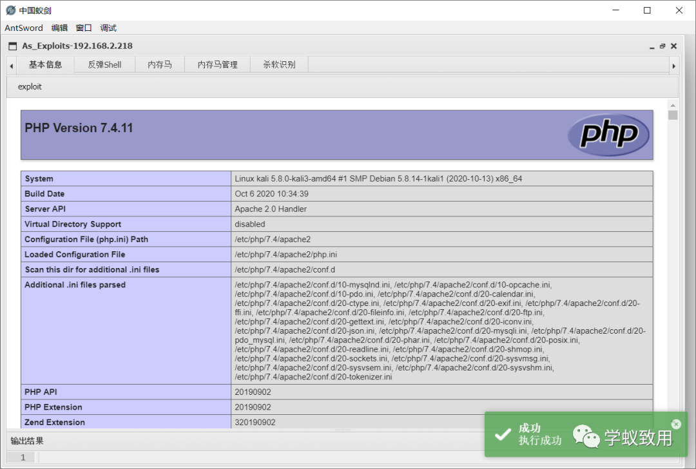Click the disabled value
The height and width of the screenshot is (469, 696).
coord(250,224)
